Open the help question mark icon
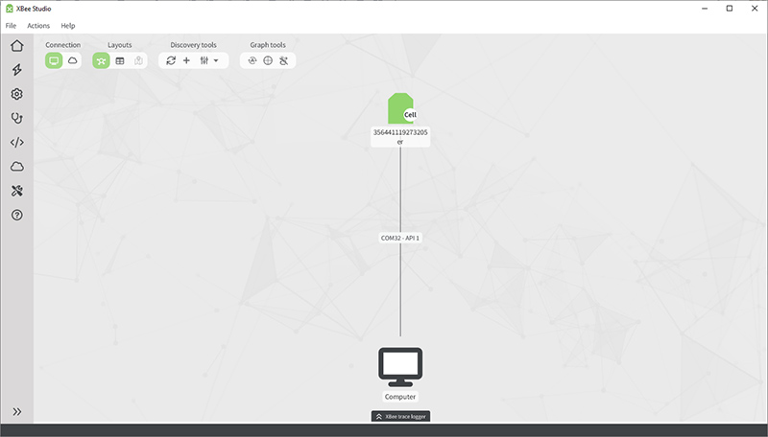This screenshot has width=768, height=437. pyautogui.click(x=16, y=215)
